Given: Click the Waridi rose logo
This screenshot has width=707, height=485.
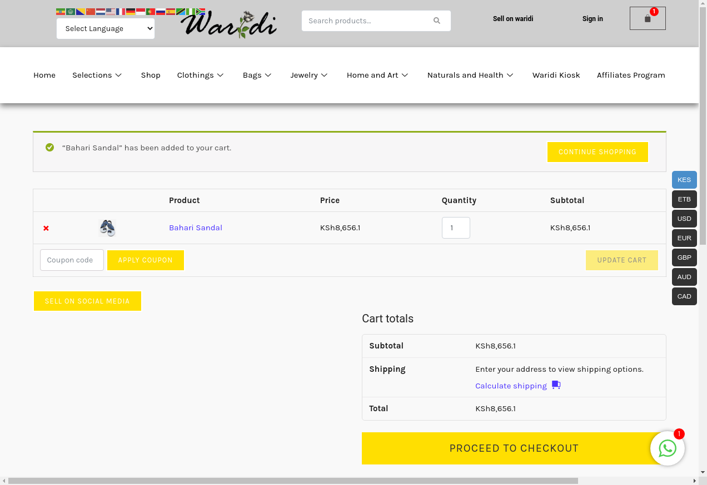Looking at the screenshot, I should click(x=228, y=24).
